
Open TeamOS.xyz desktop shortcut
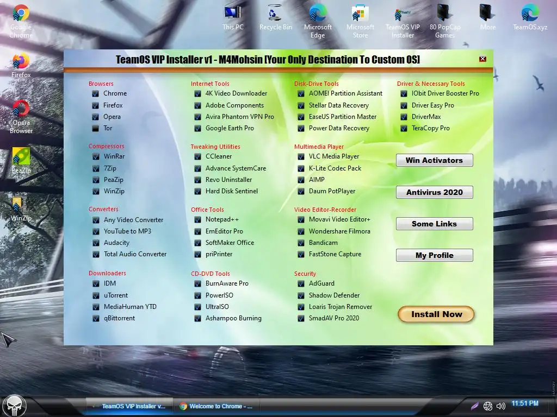(x=530, y=18)
